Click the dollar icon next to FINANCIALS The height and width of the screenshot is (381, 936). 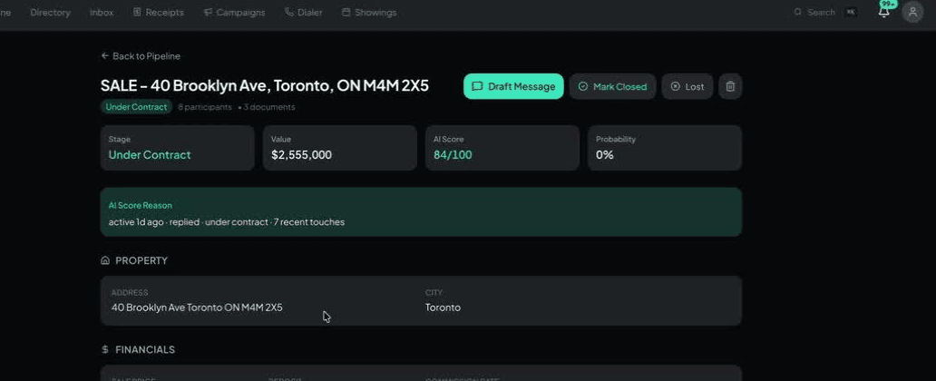[105, 349]
